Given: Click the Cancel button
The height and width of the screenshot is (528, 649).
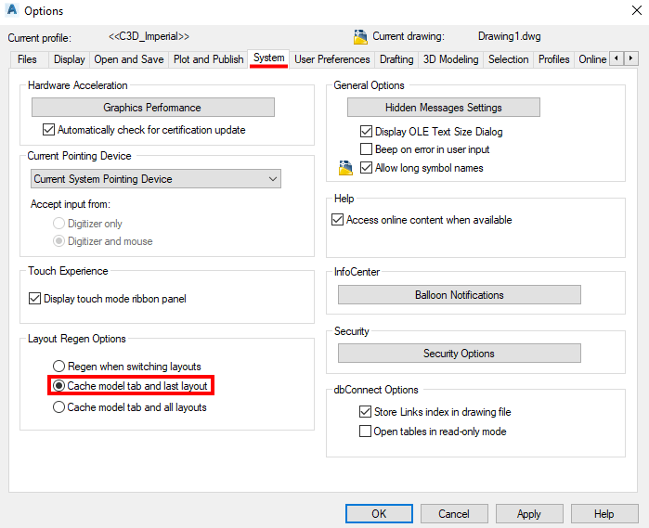Looking at the screenshot, I should point(454,513).
